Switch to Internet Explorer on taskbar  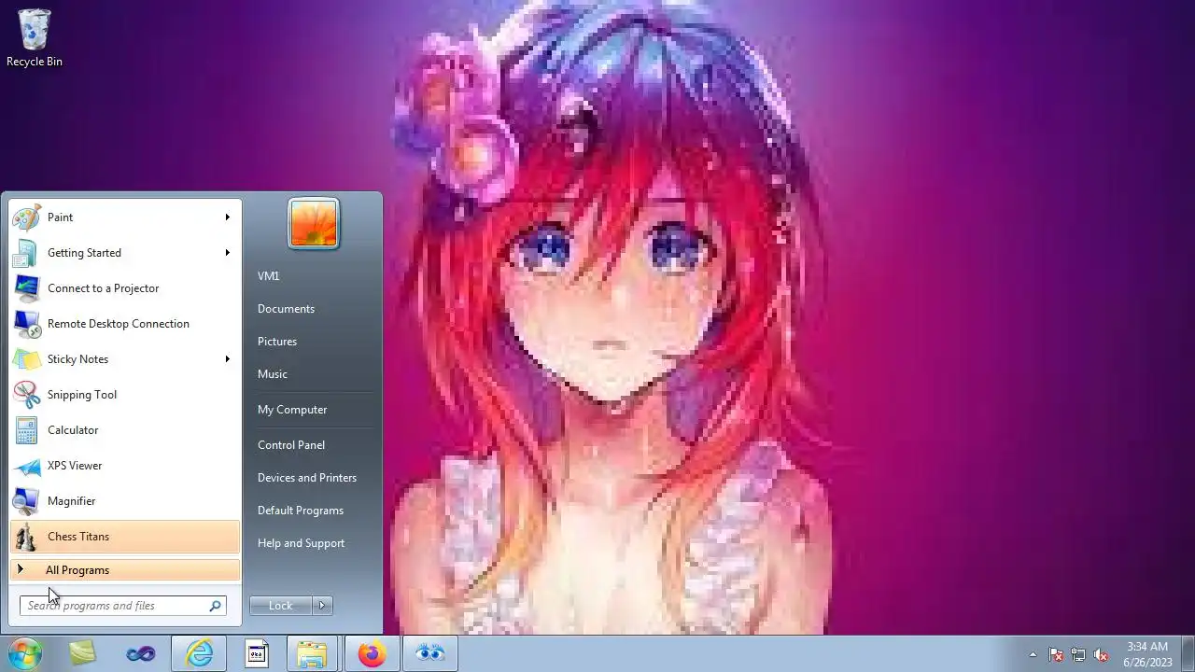coord(199,654)
